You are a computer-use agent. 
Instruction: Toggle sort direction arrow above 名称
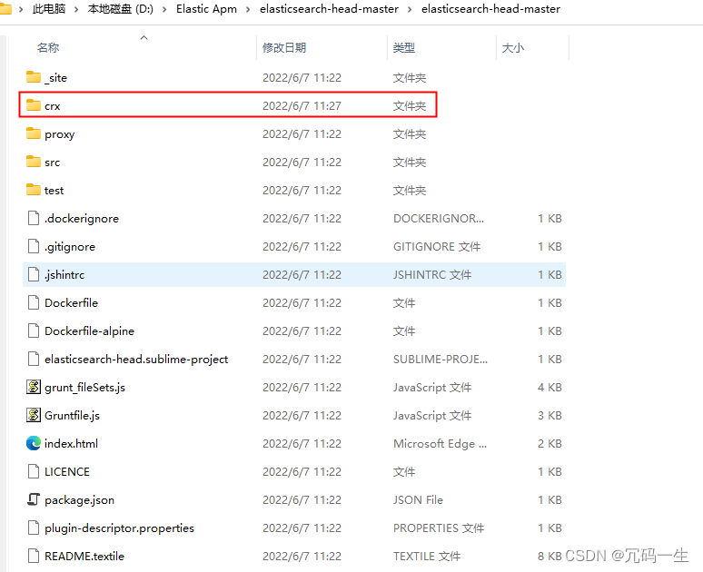tap(144, 37)
